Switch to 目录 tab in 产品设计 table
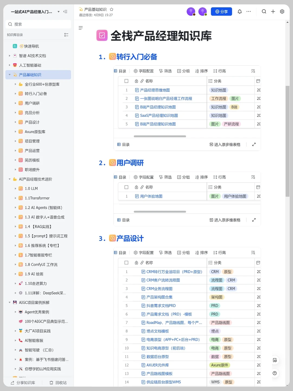 tap(120, 253)
